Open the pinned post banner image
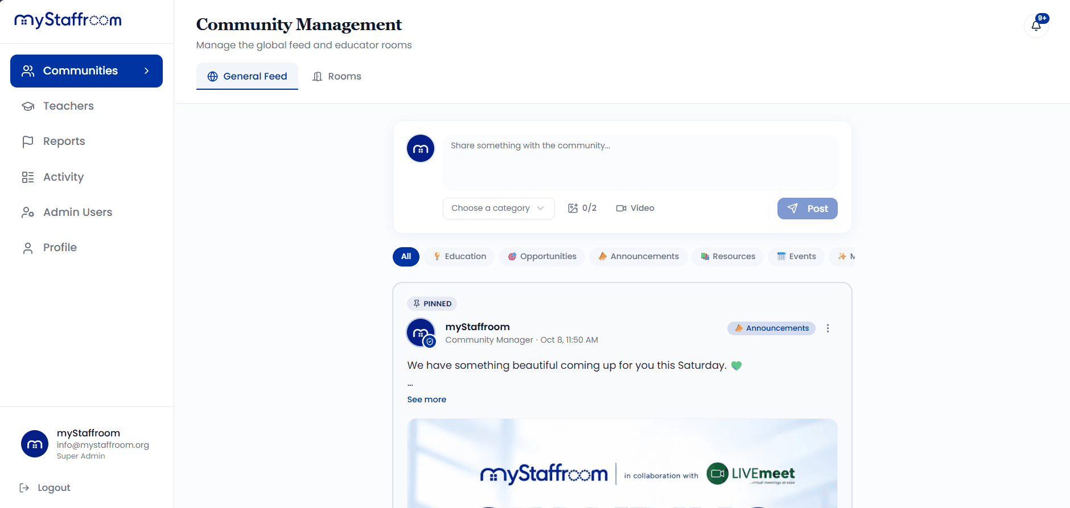The height and width of the screenshot is (508, 1070). 622,463
